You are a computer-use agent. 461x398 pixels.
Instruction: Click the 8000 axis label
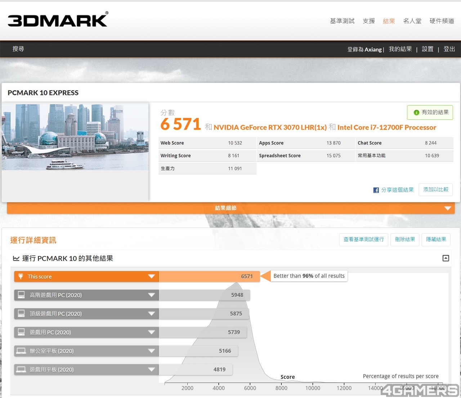282,388
